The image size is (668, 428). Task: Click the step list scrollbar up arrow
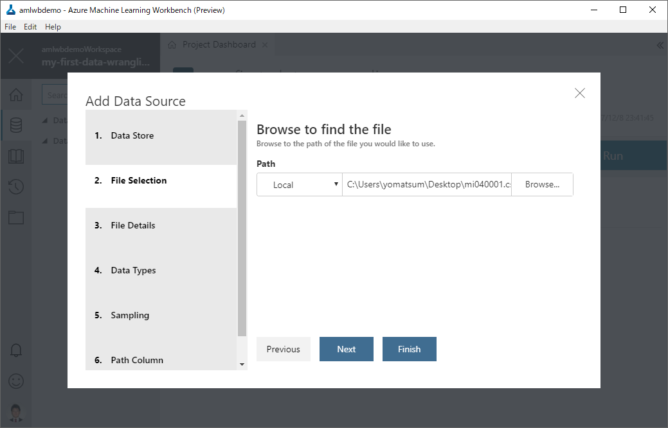pyautogui.click(x=242, y=116)
